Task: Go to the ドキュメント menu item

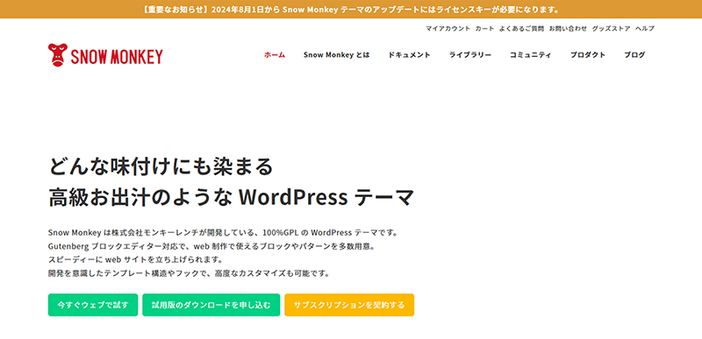Action: [x=409, y=55]
